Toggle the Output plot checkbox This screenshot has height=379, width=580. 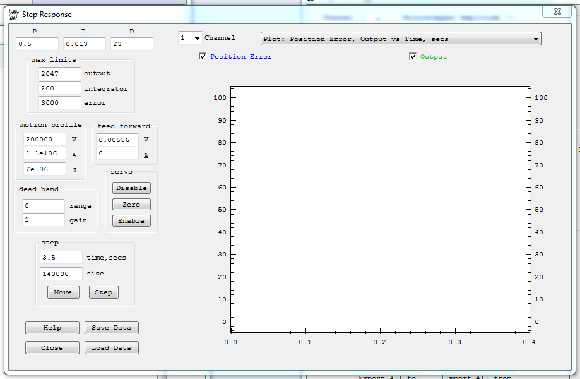(x=413, y=57)
